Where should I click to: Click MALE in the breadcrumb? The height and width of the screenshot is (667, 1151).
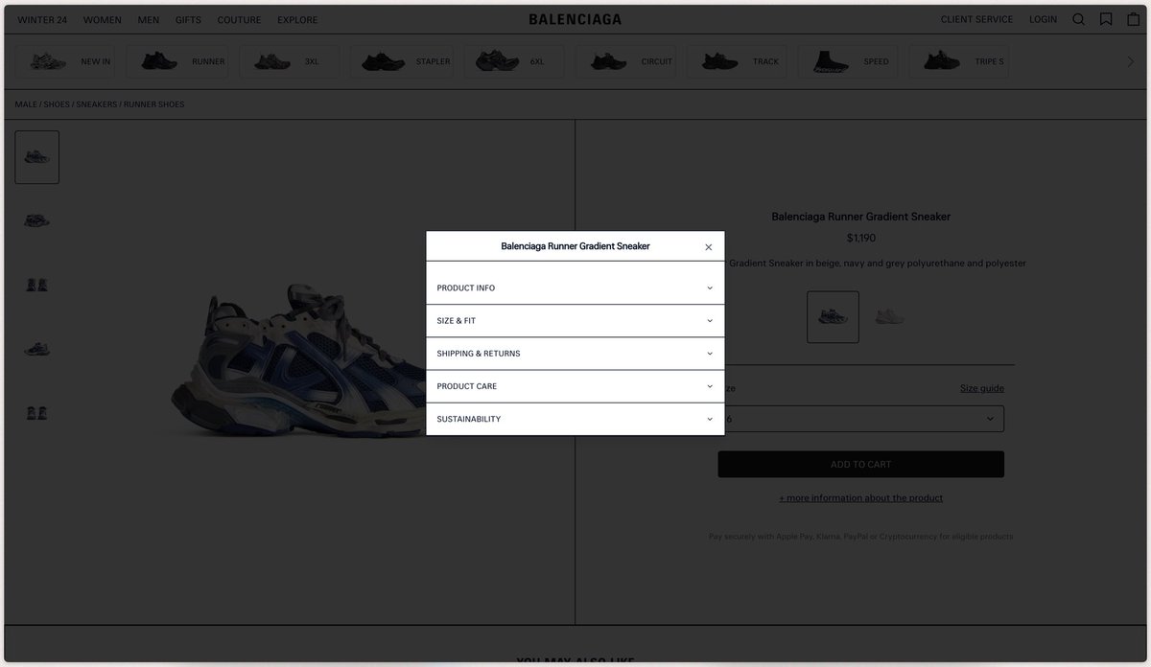point(26,104)
